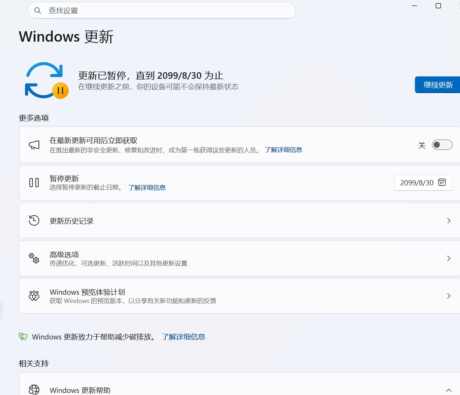
Task: Click the 更新已暂停，直到 2099/8/30 为止 status text
Action: pyautogui.click(x=151, y=75)
